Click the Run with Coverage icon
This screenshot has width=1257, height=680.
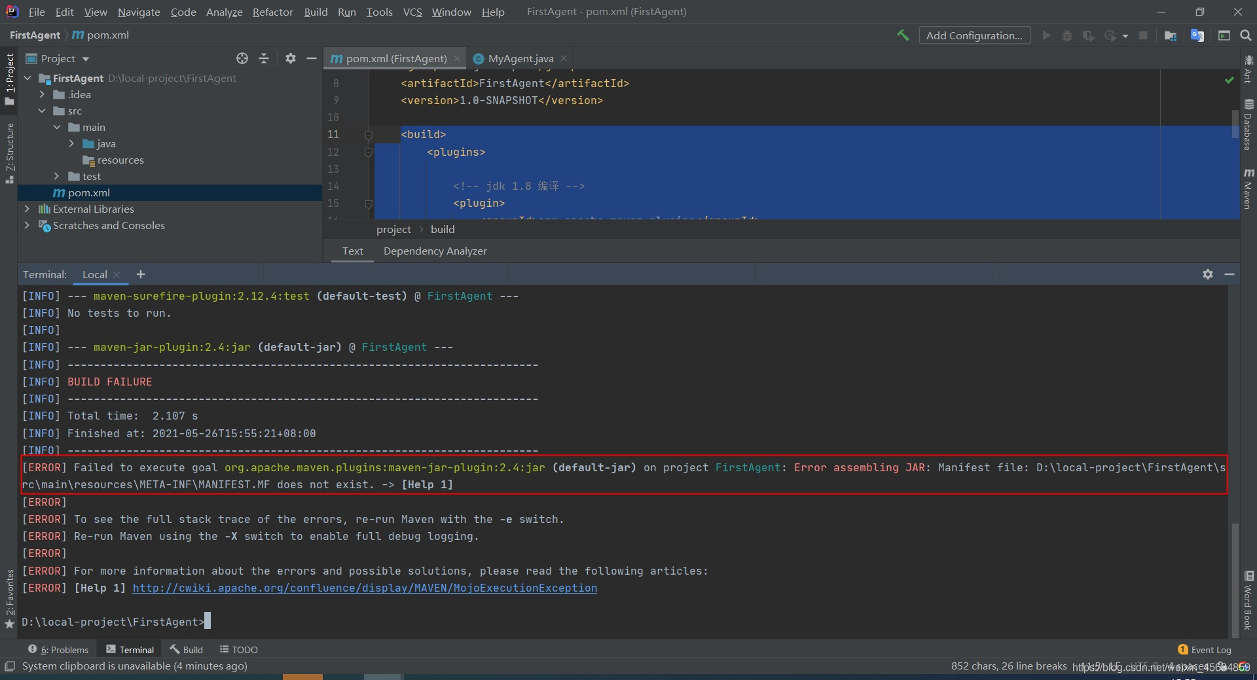[x=1088, y=35]
